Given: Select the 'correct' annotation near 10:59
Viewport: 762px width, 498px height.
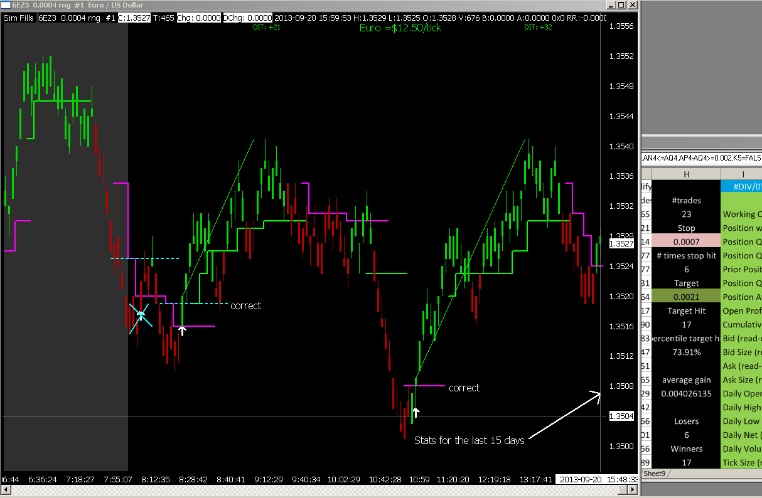Looking at the screenshot, I should pos(464,388).
